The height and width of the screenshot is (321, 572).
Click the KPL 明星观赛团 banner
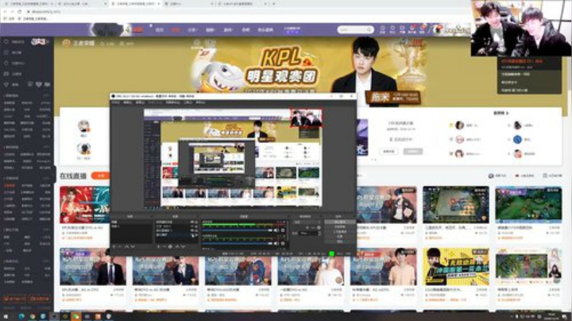[x=281, y=68]
